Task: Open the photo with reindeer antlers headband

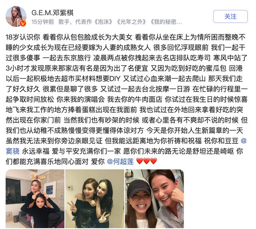Action: (x=35, y=199)
